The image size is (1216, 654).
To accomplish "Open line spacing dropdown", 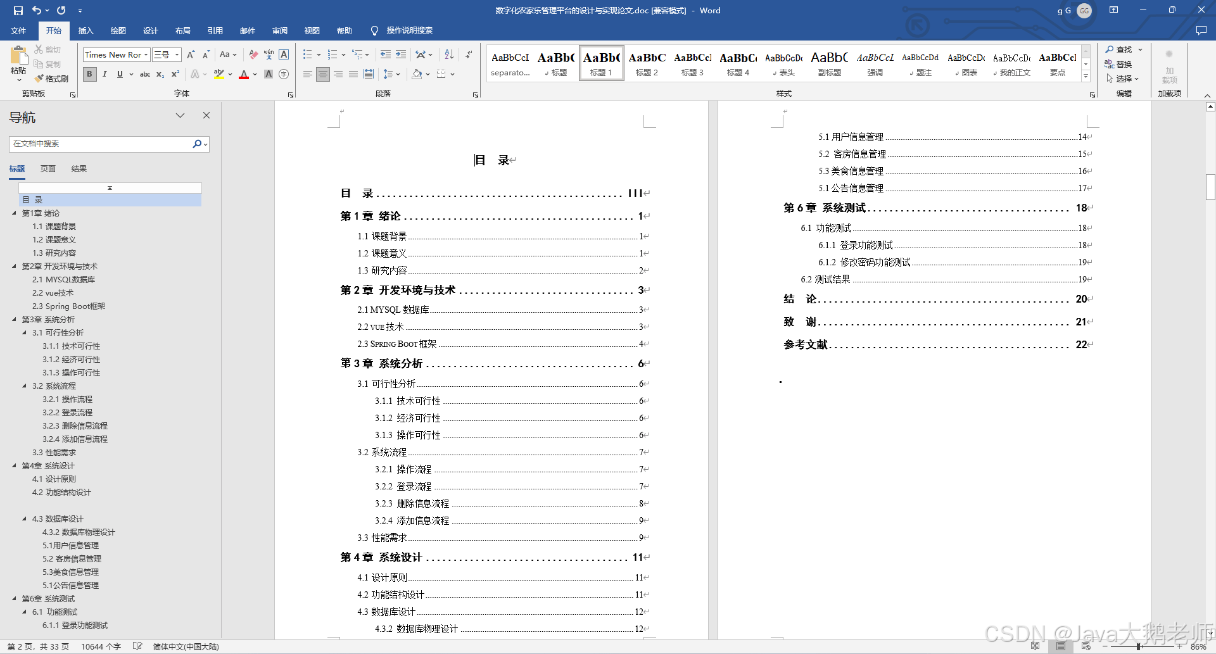I will [x=391, y=74].
